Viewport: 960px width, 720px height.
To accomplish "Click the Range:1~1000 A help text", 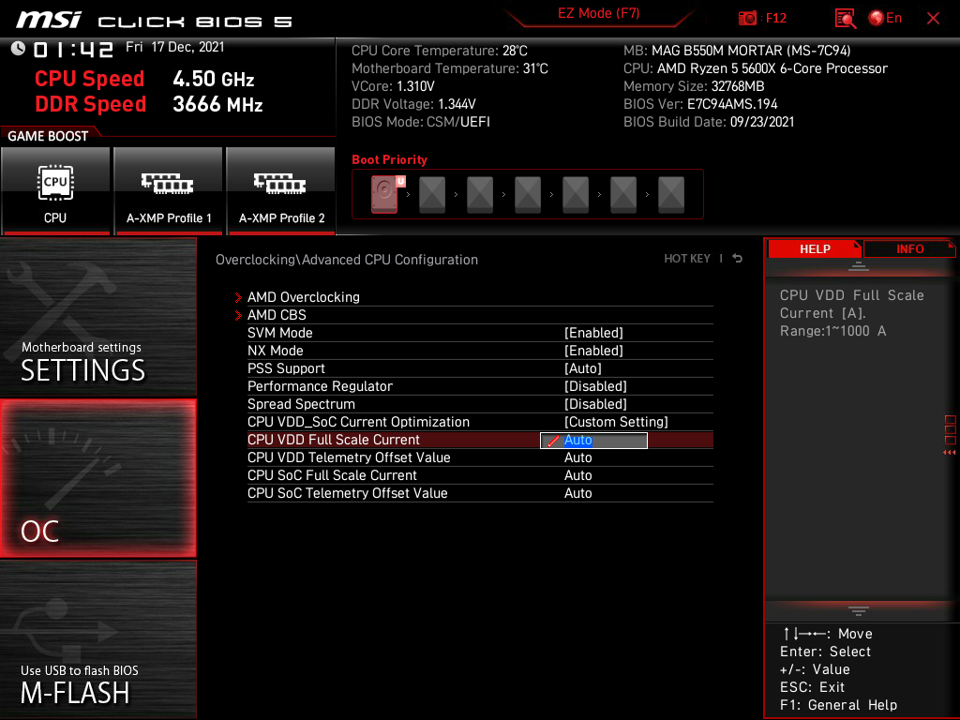I will (832, 331).
